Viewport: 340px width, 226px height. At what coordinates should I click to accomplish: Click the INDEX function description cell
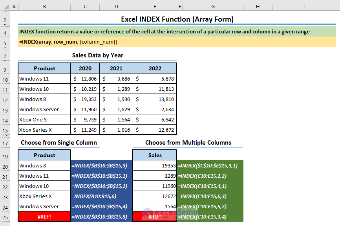click(x=177, y=32)
